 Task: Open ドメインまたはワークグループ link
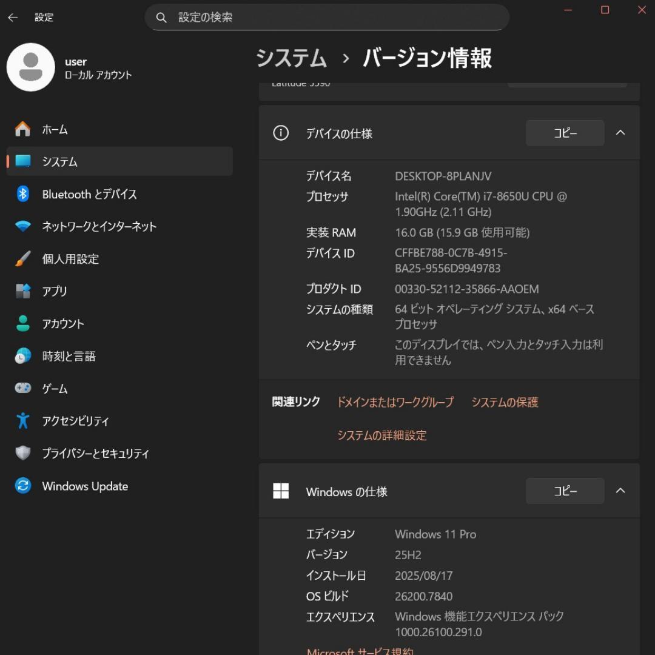395,402
